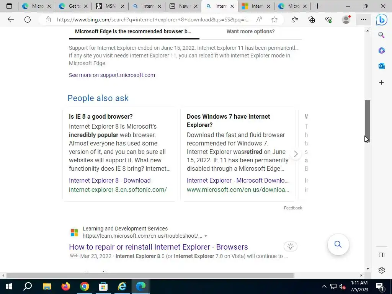Viewport: 392px width, 294px height.
Task: Open Microsoft Store from taskbar
Action: pos(103,286)
